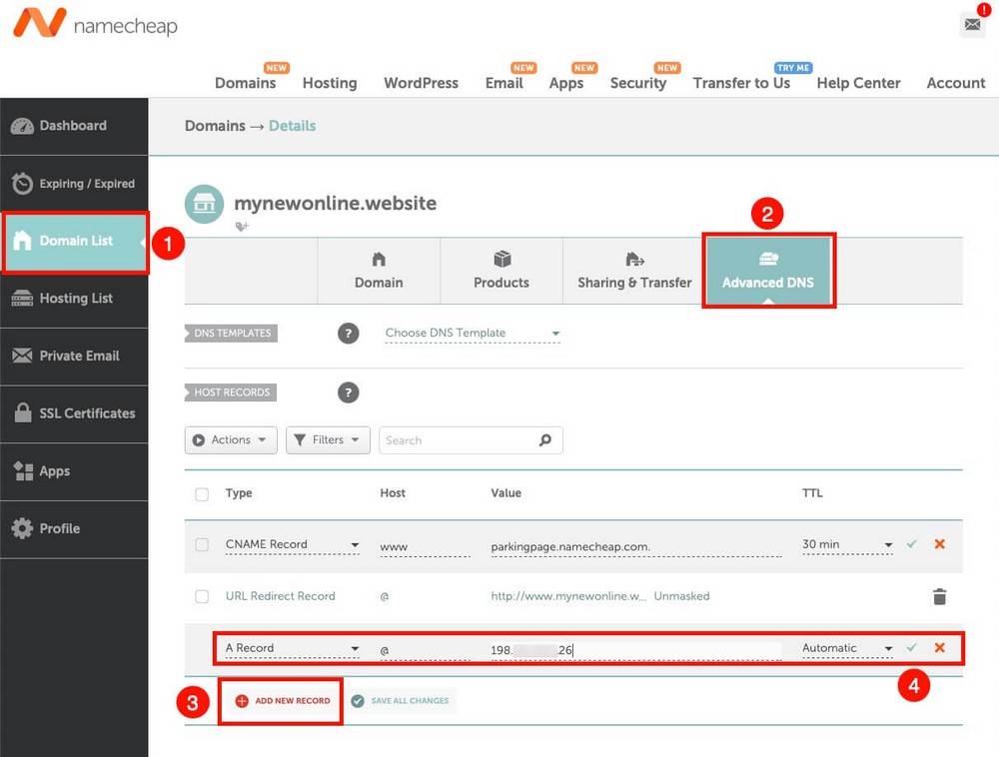Open the mail notifications envelope icon
Viewport: 999px width, 757px height.
(972, 24)
